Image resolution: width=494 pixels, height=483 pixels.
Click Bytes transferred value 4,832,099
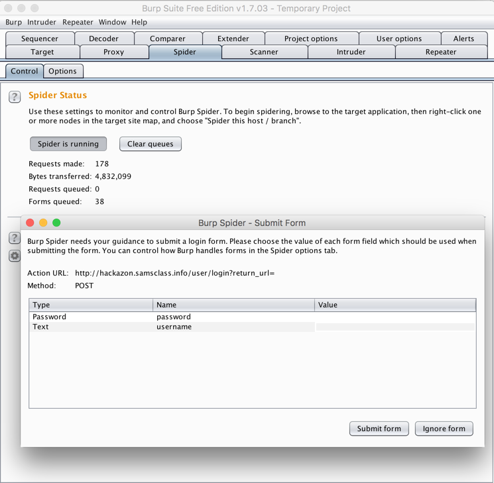pos(113,176)
